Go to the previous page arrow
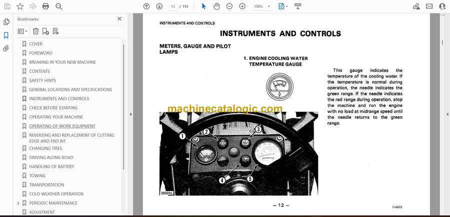The width and height of the screenshot is (450, 217). tap(146, 6)
